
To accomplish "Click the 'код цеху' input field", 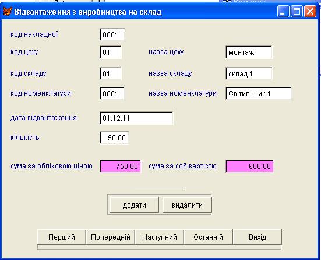I will click(111, 52).
